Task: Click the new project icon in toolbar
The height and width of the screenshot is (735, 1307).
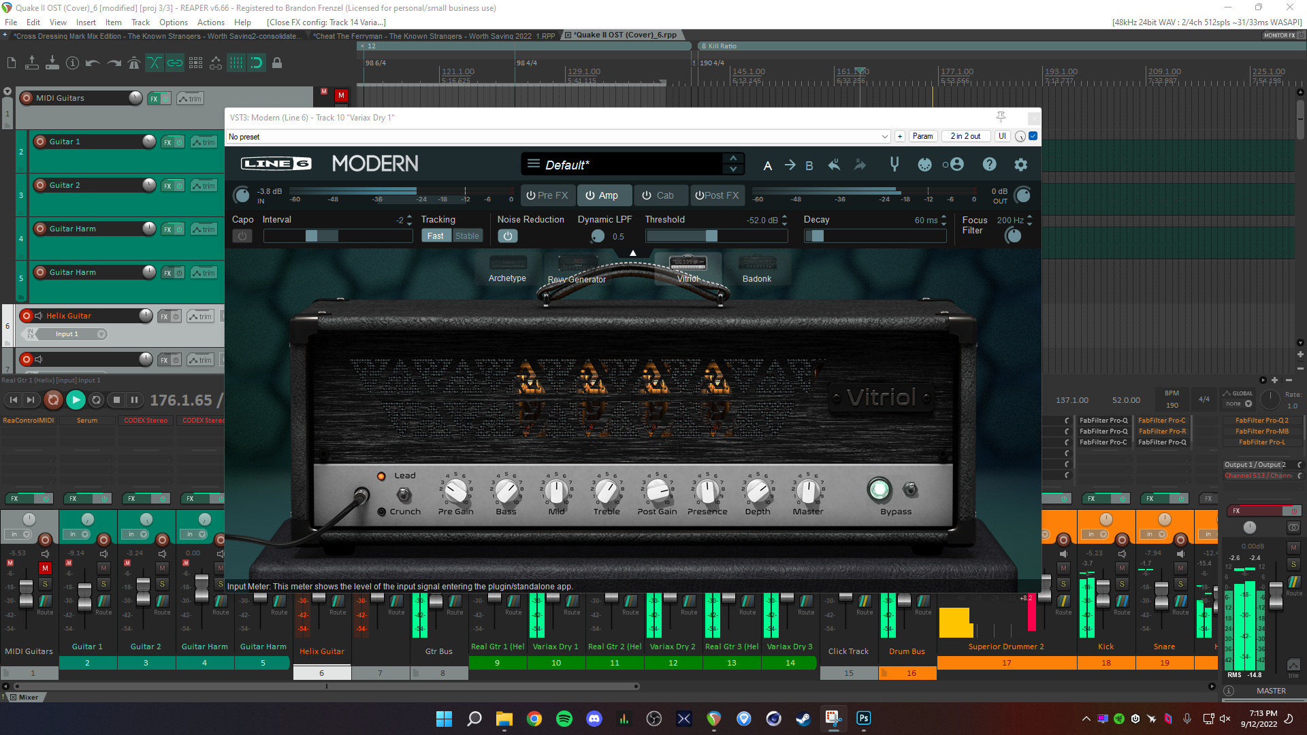Action: pyautogui.click(x=12, y=63)
